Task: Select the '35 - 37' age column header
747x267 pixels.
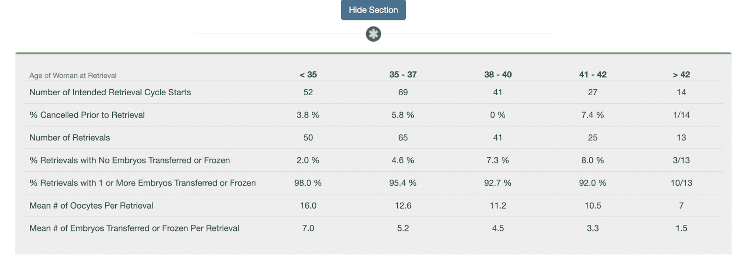Action: [x=403, y=75]
